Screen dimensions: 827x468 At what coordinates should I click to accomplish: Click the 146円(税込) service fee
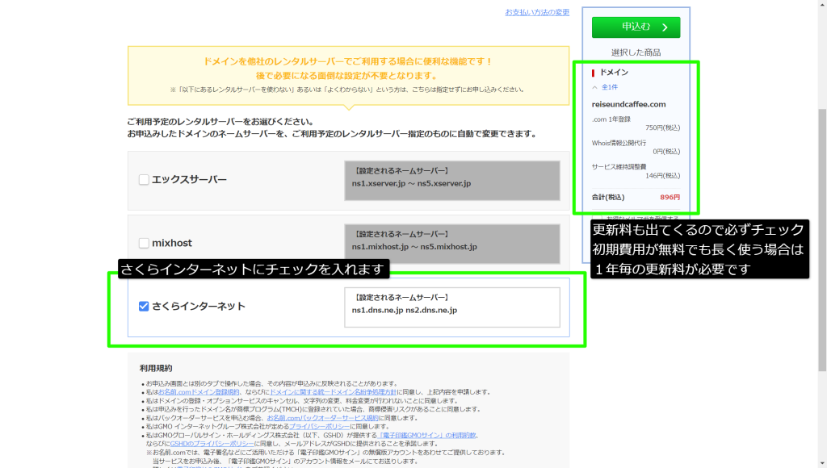coord(662,176)
